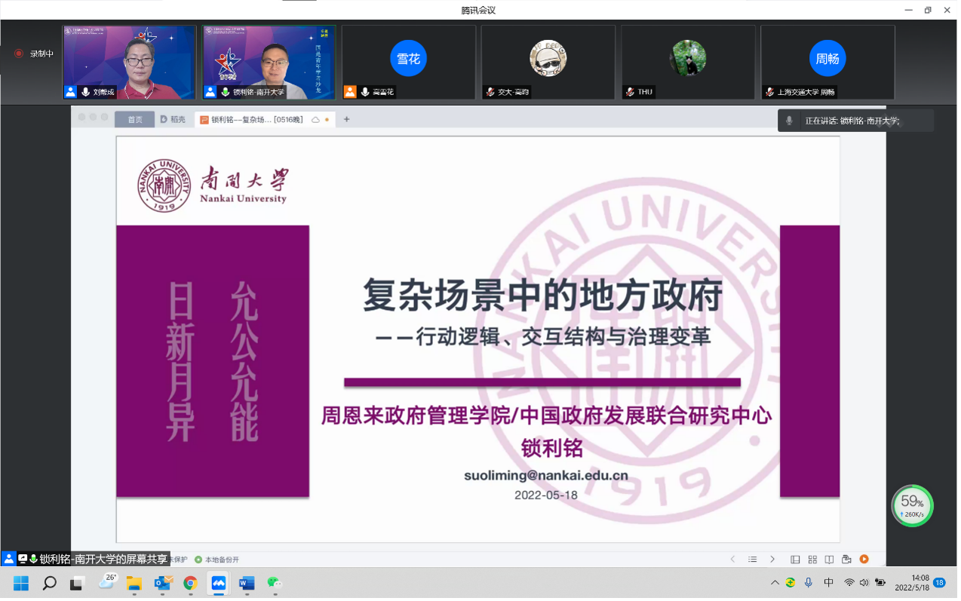961x601 pixels.
Task: Open the weather widget showing 26°
Action: pos(108,582)
